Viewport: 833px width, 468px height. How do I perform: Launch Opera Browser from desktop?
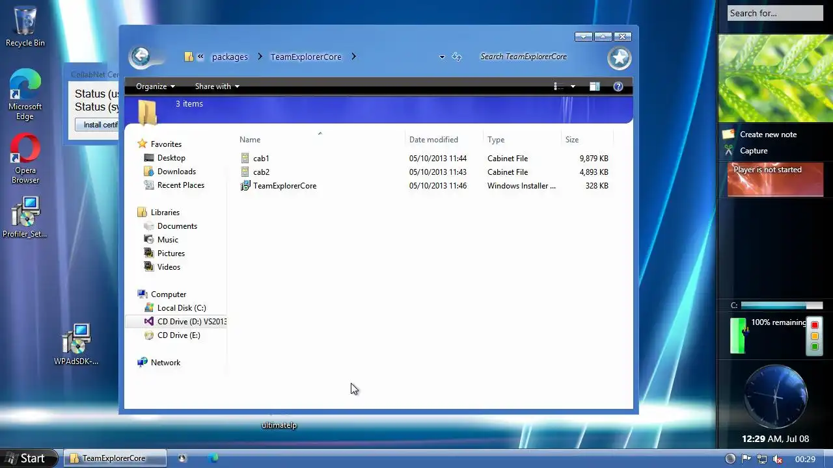[25, 159]
